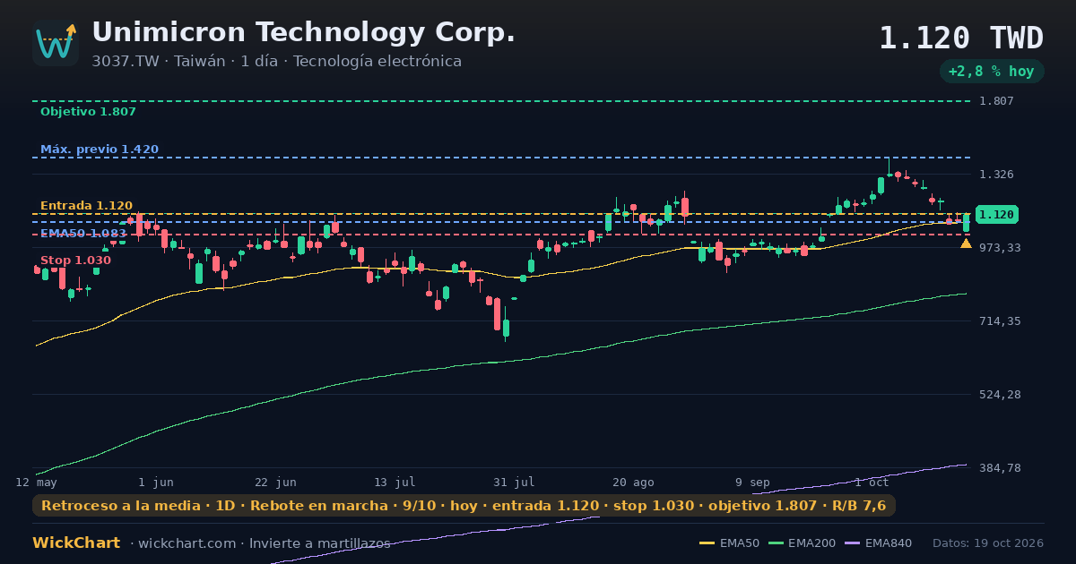
Task: Click the Objetivo 1.807 label
Action: tap(88, 112)
